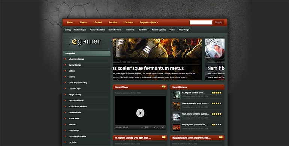Click the featured slider's left arrow

118,48
